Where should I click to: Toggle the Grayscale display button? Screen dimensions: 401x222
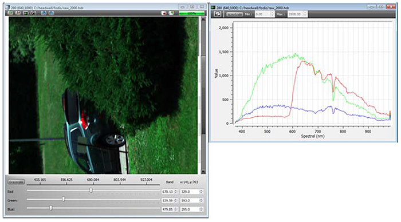tap(17, 182)
